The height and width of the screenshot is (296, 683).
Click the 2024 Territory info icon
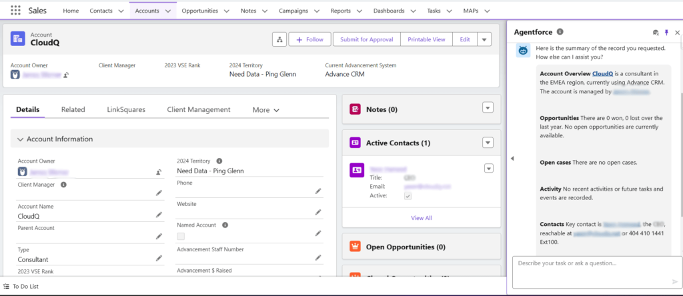click(x=219, y=161)
